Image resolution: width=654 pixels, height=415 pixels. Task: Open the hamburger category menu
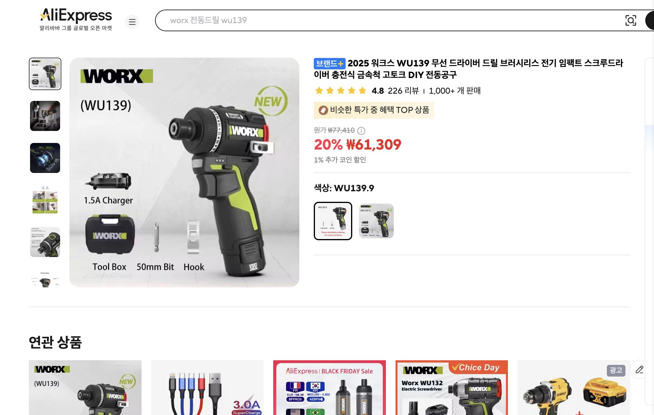click(132, 22)
